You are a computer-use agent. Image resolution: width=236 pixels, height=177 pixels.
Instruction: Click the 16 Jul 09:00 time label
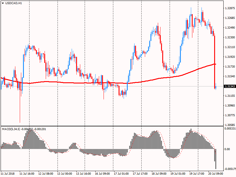point(102,173)
